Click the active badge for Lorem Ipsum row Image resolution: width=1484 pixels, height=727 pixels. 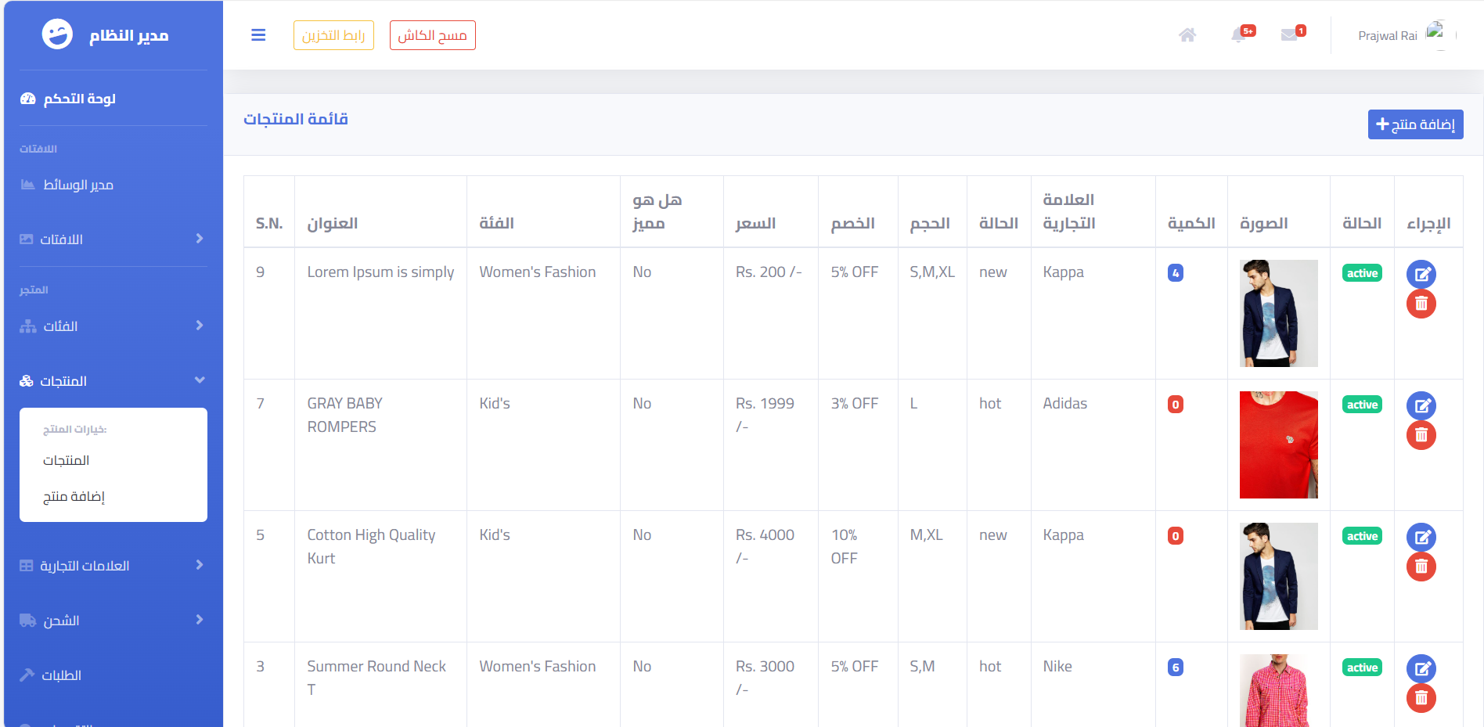pyautogui.click(x=1363, y=273)
